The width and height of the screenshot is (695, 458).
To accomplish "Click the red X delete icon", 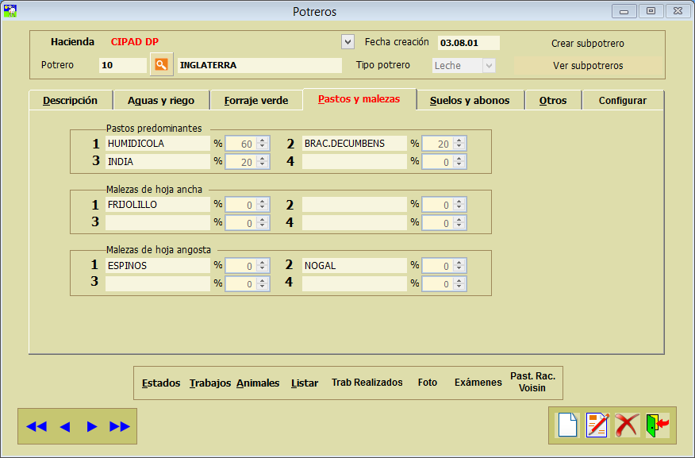I will click(x=626, y=425).
